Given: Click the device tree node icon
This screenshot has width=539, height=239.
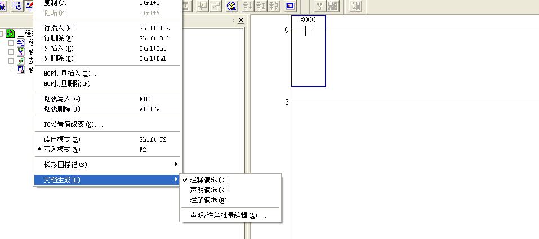Looking at the screenshot, I should pyautogui.click(x=21, y=52).
